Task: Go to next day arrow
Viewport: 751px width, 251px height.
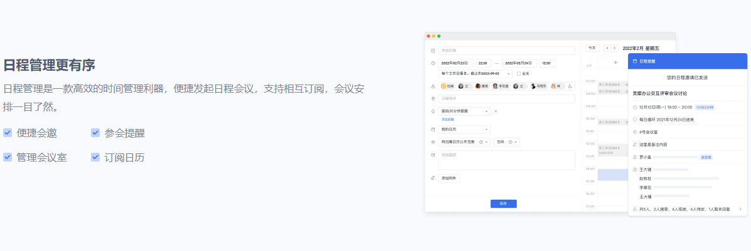Action: click(x=615, y=48)
